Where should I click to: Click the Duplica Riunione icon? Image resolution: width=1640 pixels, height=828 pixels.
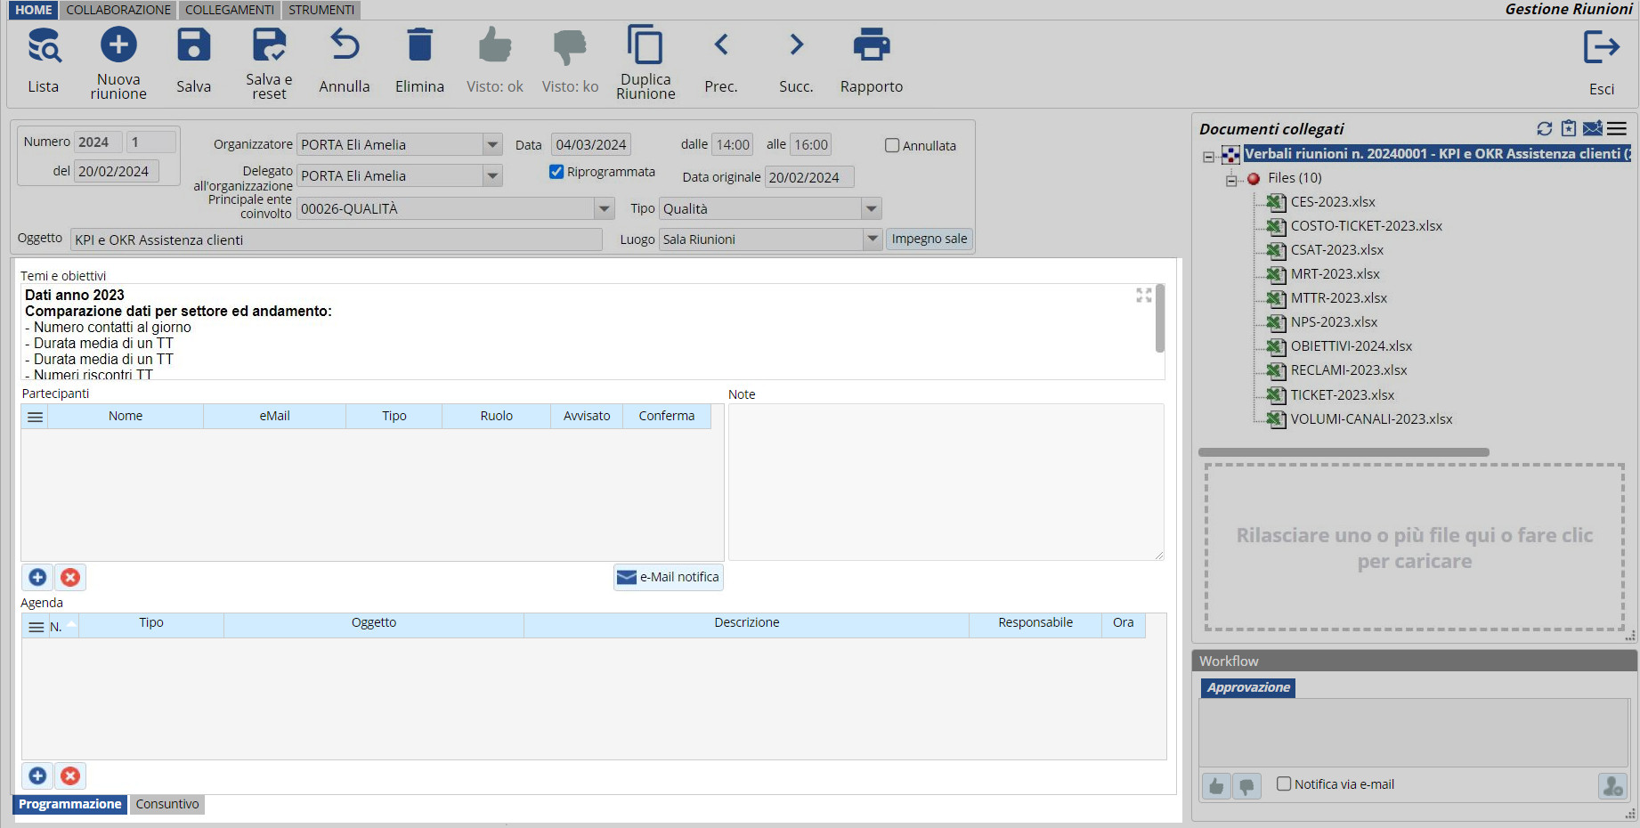tap(645, 45)
